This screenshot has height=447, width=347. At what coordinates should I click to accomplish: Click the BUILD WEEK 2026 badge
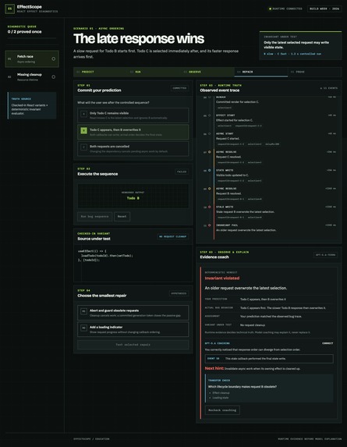pos(324,9)
